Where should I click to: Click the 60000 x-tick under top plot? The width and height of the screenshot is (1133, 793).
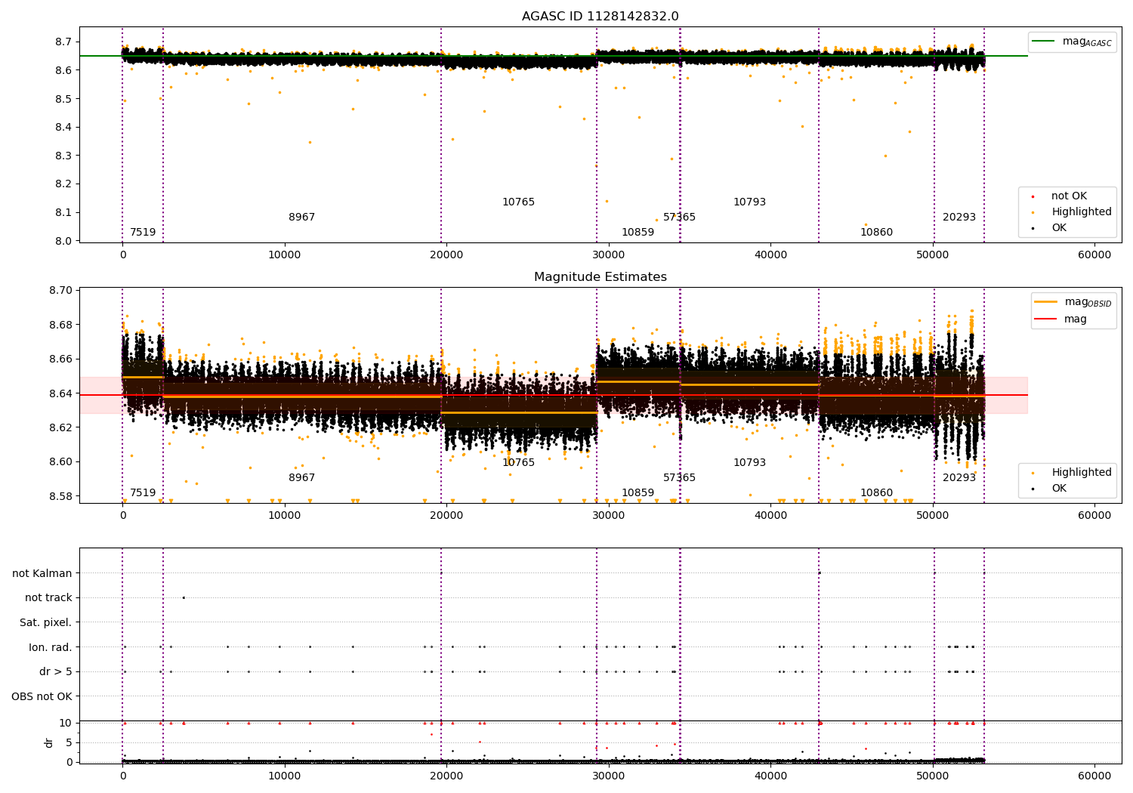point(1094,255)
